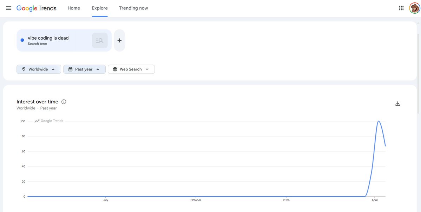The width and height of the screenshot is (421, 212).
Task: Click the calendar icon in Past year
Action: coord(70,69)
